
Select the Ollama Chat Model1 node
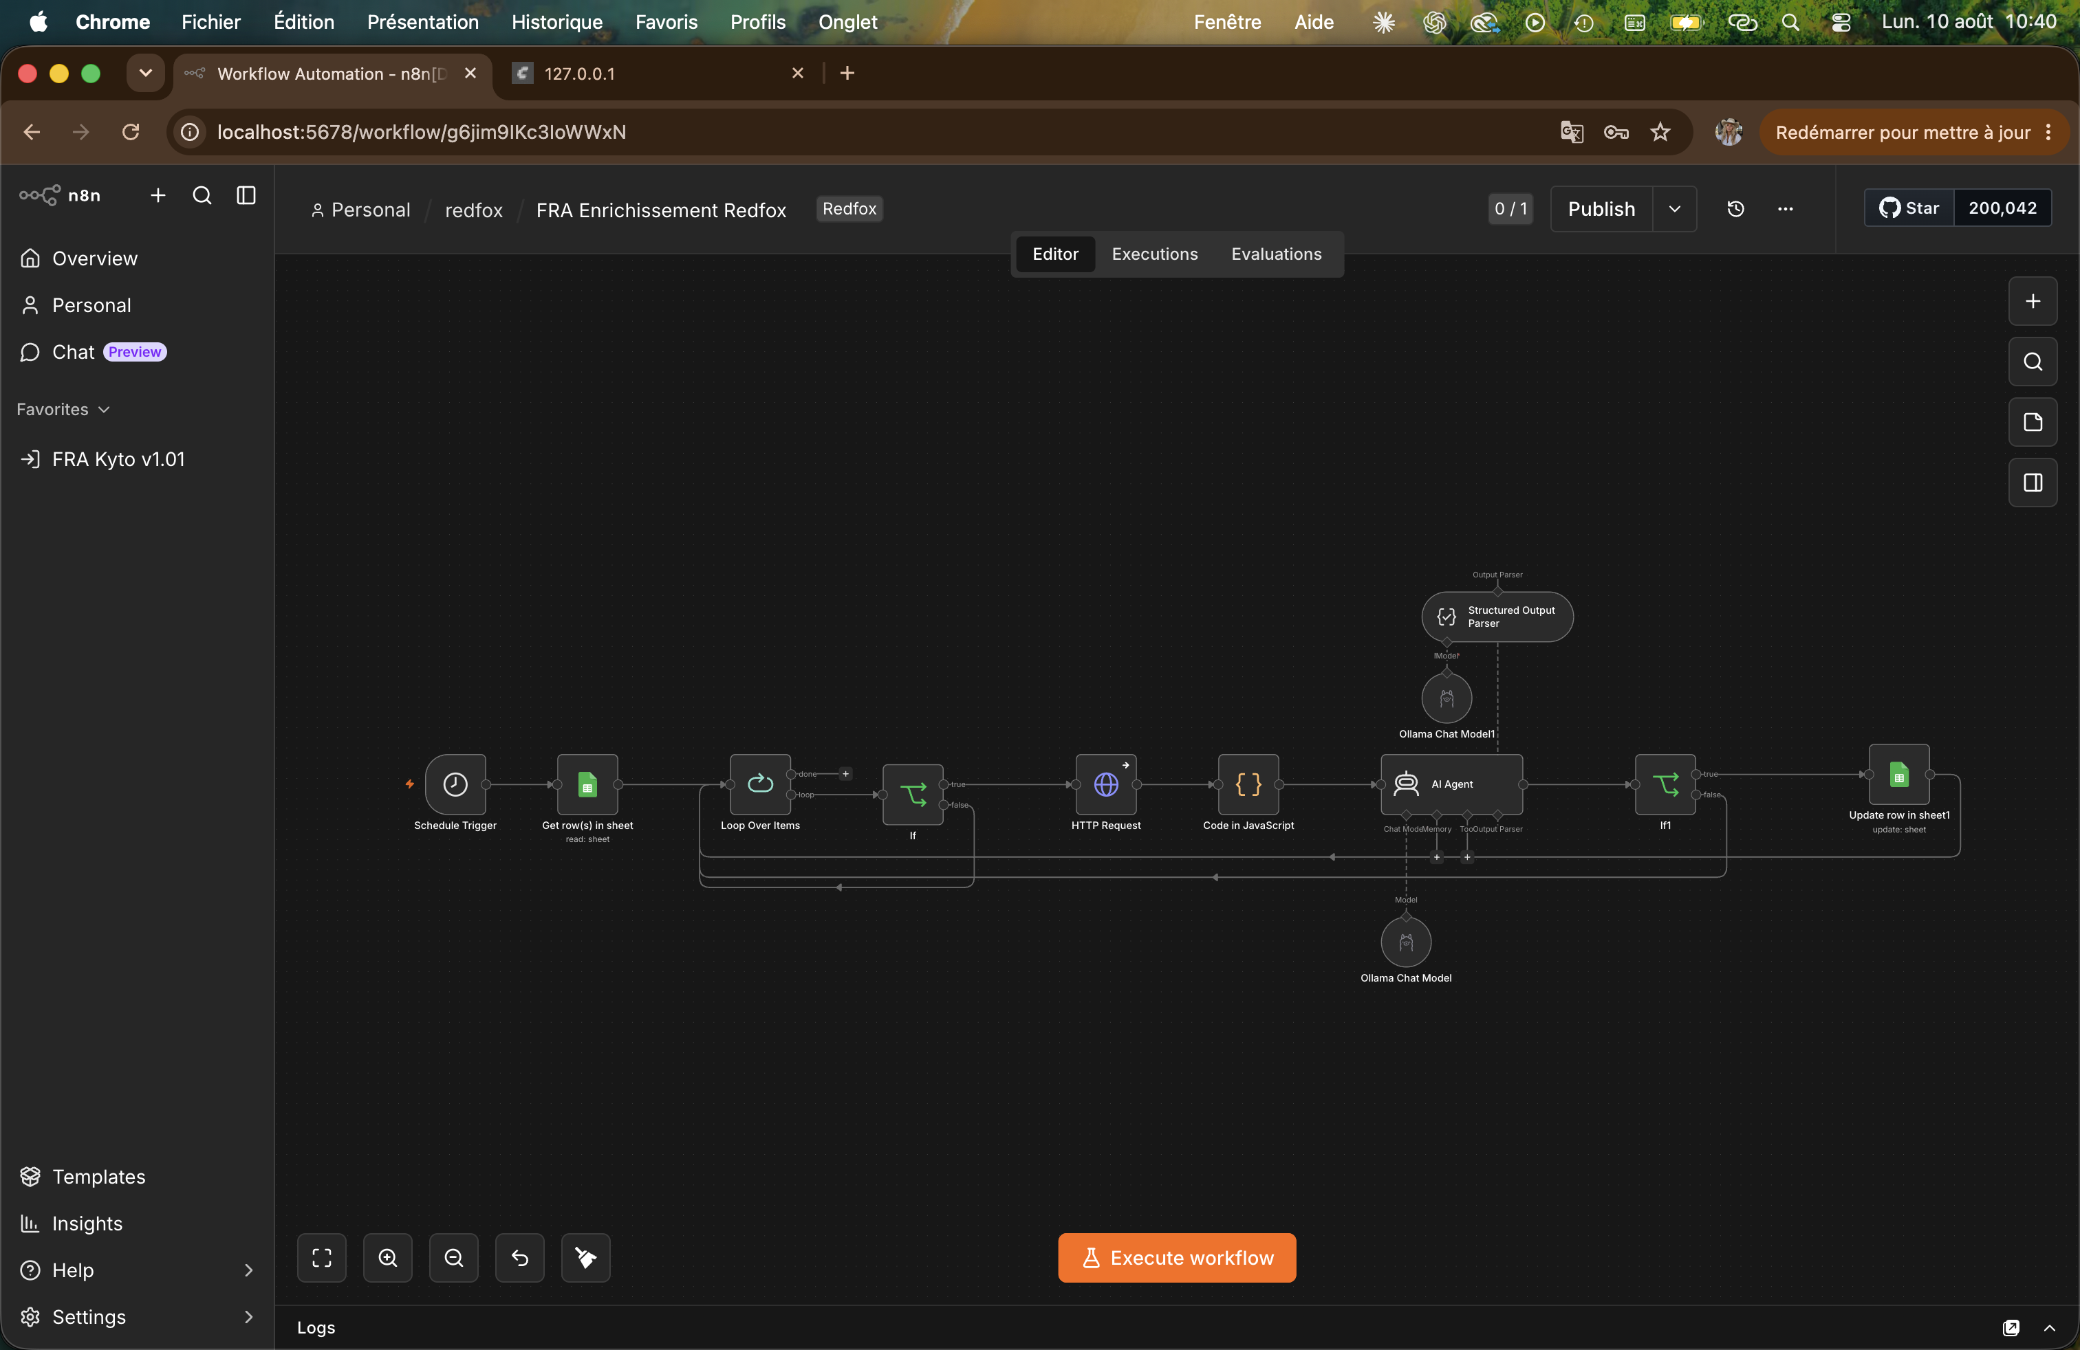click(x=1447, y=697)
